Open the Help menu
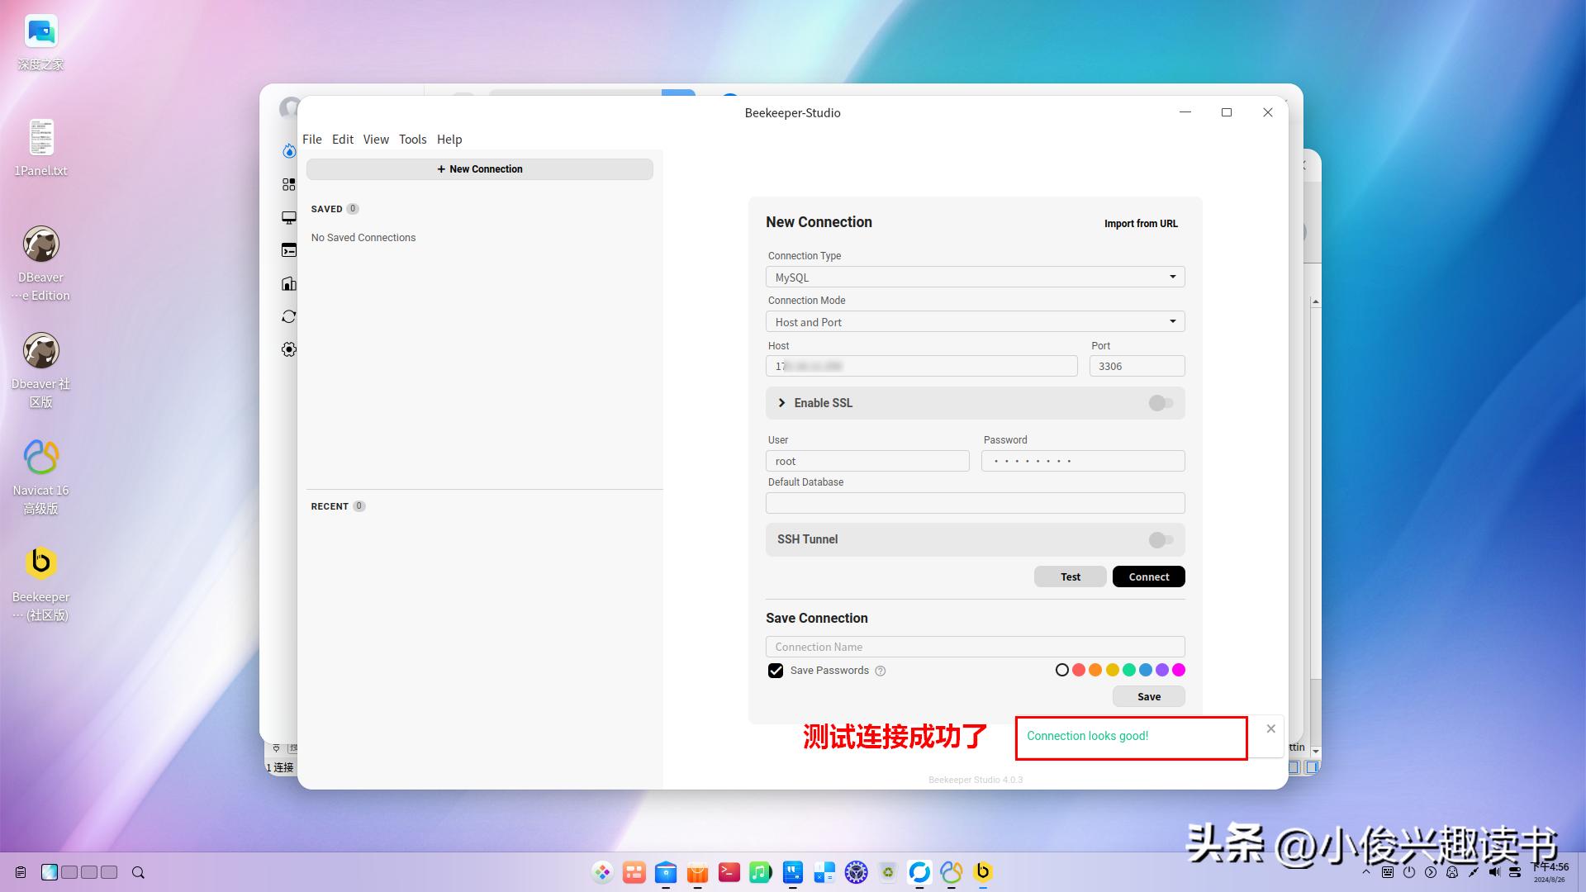Image resolution: width=1586 pixels, height=892 pixels. pos(449,139)
